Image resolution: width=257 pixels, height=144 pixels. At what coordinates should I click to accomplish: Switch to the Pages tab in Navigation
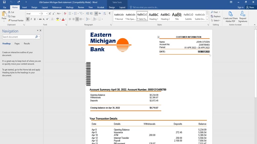tap(17, 43)
